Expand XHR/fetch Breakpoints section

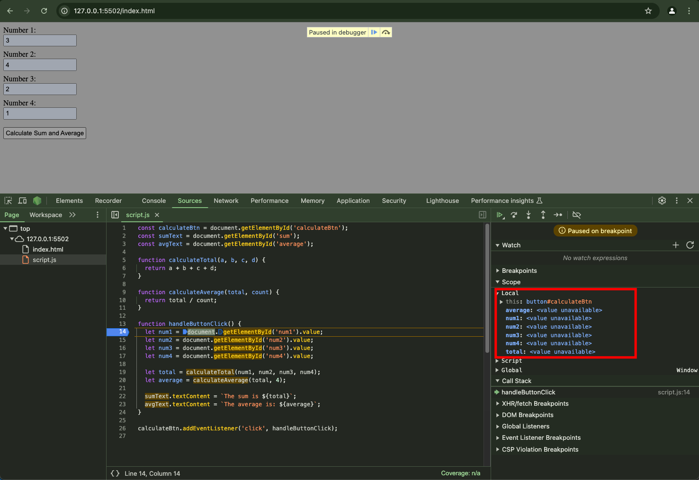click(x=497, y=403)
